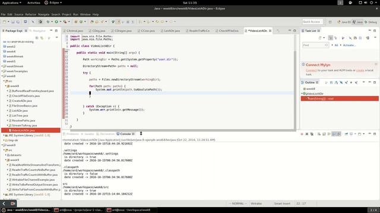Open the Source menu
This screenshot has width=380, height=213.
point(18,14)
